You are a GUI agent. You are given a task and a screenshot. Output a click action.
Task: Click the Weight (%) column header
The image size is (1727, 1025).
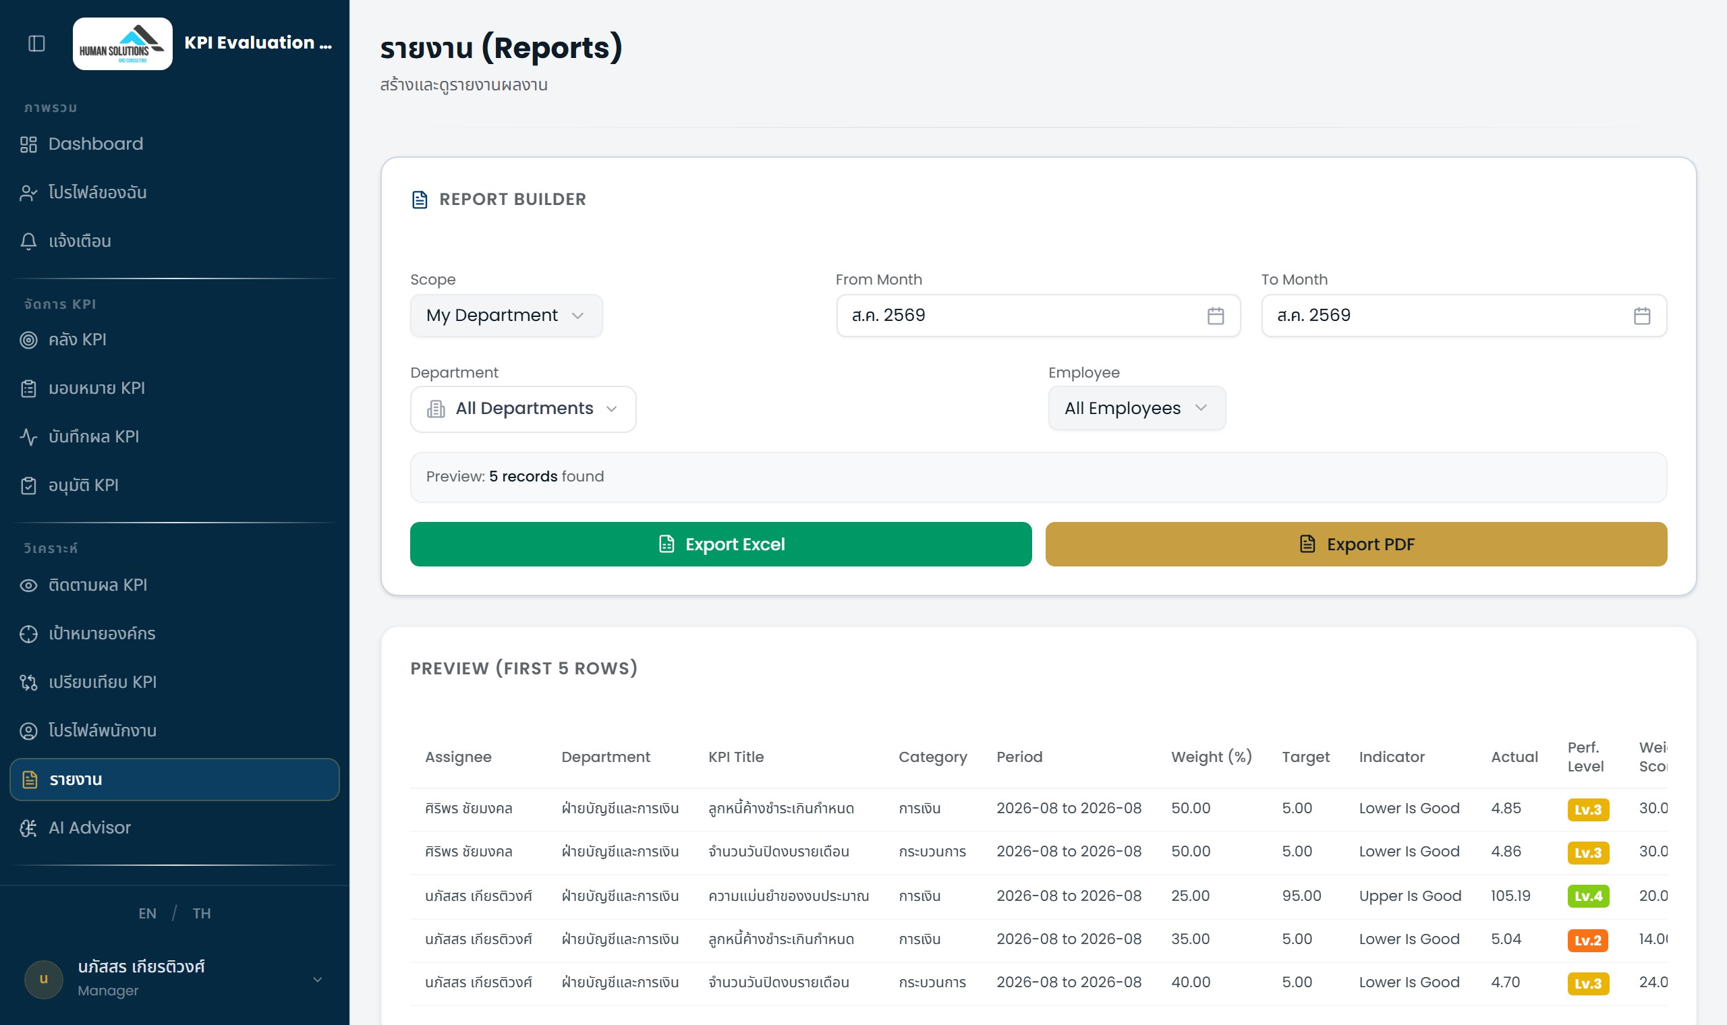[1211, 757]
